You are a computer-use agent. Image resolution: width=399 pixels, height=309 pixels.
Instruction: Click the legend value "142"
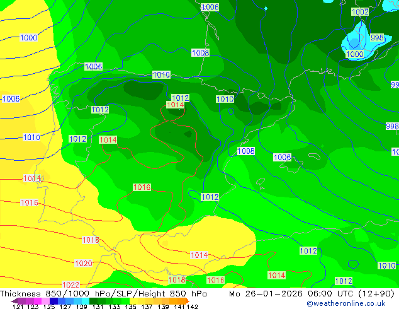[192, 306]
